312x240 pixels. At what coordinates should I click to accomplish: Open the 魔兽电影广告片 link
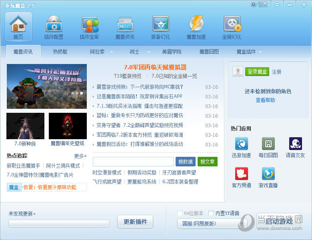tap(56, 175)
